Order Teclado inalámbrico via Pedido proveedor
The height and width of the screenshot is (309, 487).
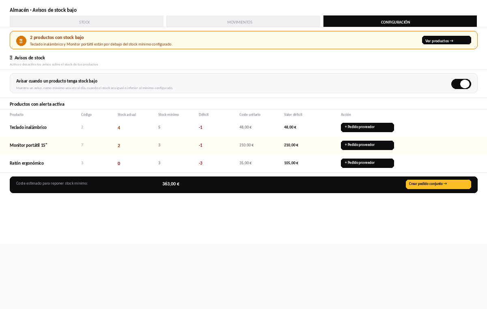[367, 127]
